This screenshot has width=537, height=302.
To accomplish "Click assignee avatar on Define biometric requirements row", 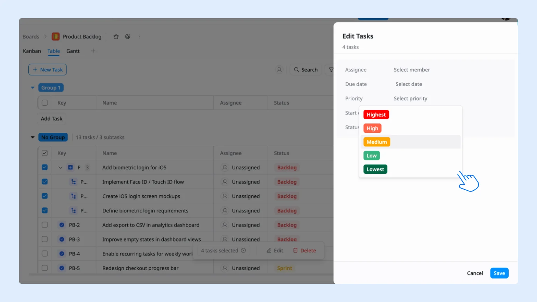I will pos(225,210).
